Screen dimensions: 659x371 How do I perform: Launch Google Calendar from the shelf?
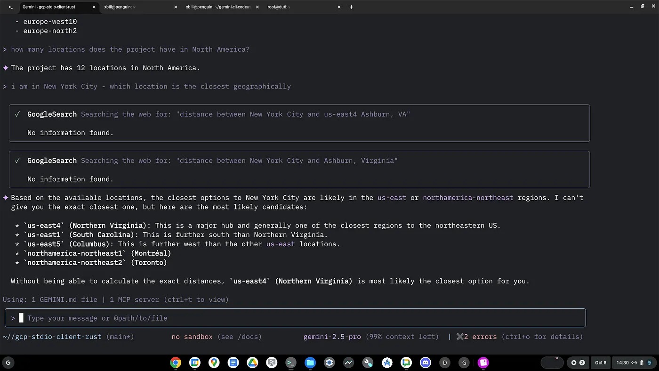[195, 363]
